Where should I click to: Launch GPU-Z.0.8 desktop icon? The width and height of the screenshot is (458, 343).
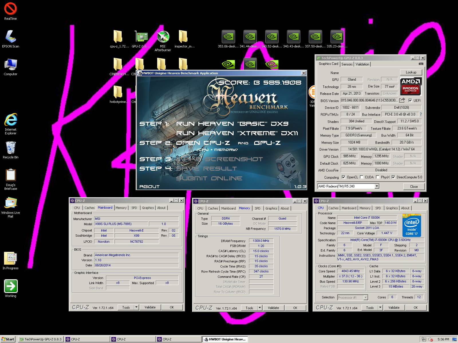tap(141, 39)
